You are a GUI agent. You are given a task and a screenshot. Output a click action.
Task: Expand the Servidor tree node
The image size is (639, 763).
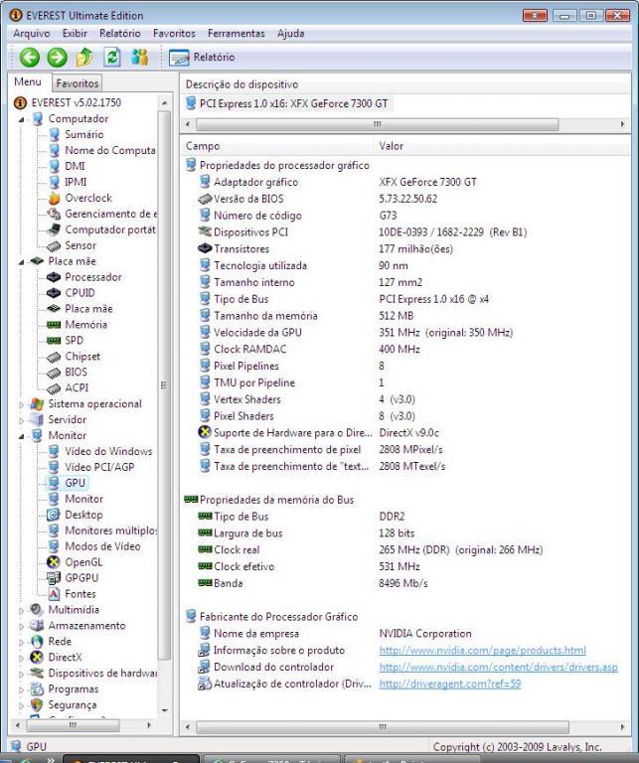click(x=21, y=420)
